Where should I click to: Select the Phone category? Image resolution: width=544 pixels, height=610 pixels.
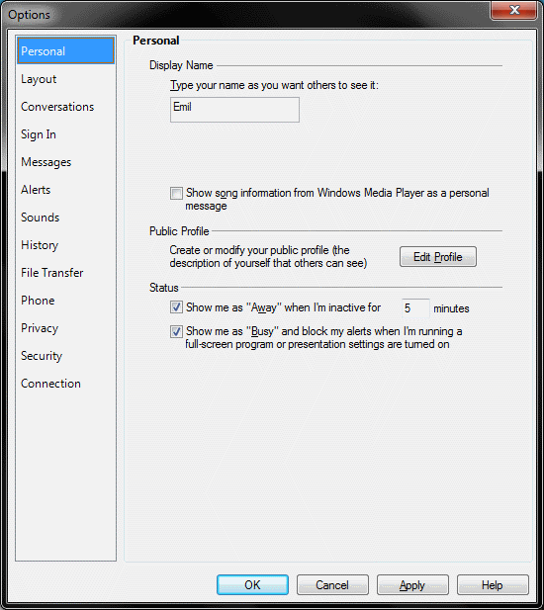coord(38,301)
